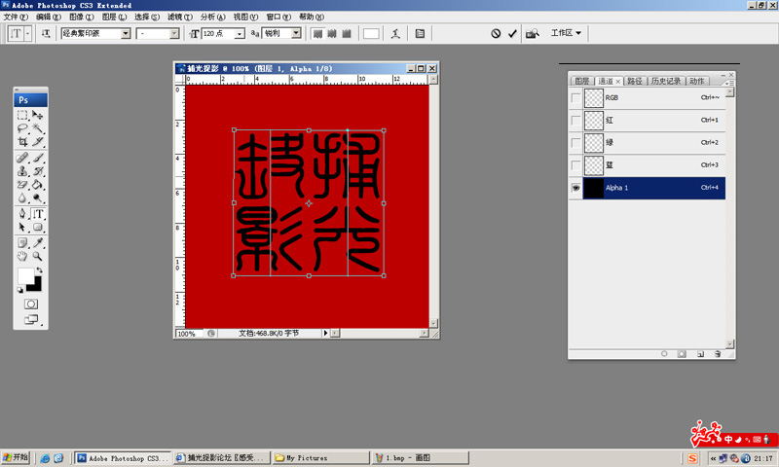Show the RGB channel visibility
This screenshot has width=779, height=467.
tap(575, 98)
